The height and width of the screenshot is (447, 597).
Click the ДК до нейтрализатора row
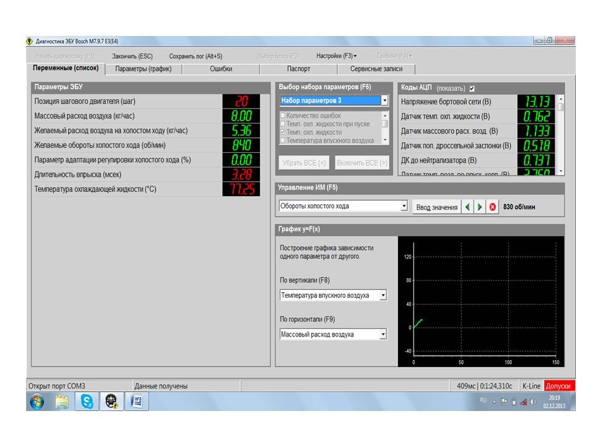click(478, 160)
